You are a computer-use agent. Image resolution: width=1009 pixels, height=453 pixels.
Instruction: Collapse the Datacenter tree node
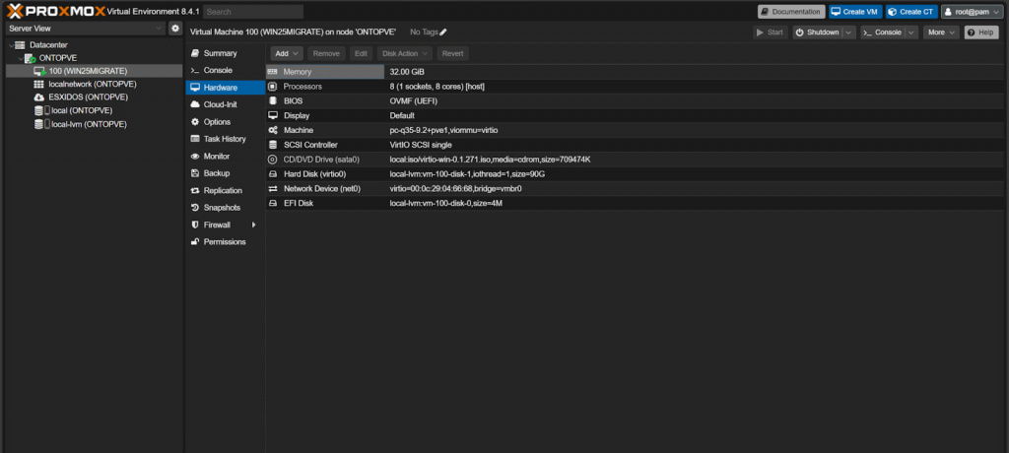[10, 45]
